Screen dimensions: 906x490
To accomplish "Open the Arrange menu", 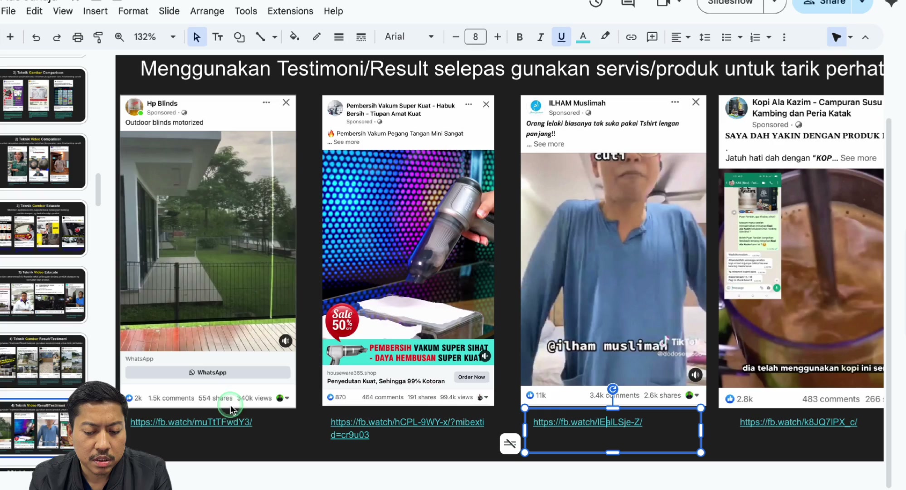I will click(x=207, y=11).
